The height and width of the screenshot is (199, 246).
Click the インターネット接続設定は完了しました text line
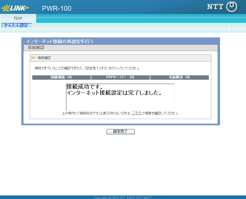pos(114,93)
